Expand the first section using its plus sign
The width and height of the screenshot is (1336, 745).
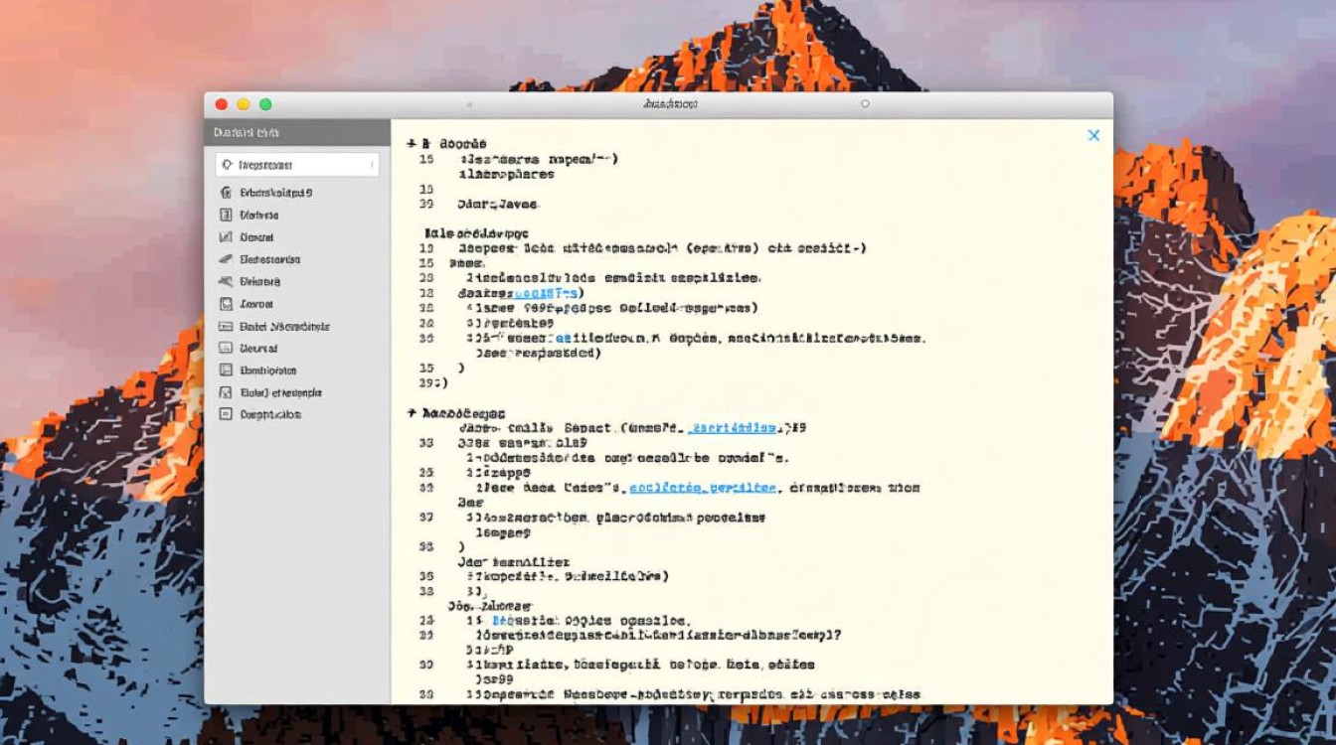(x=412, y=144)
